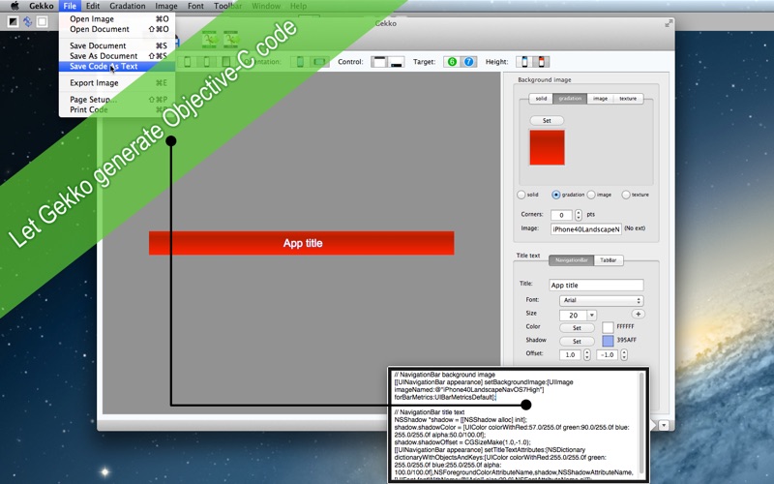Open the Gekko application menu
The height and width of the screenshot is (484, 774).
pos(41,6)
